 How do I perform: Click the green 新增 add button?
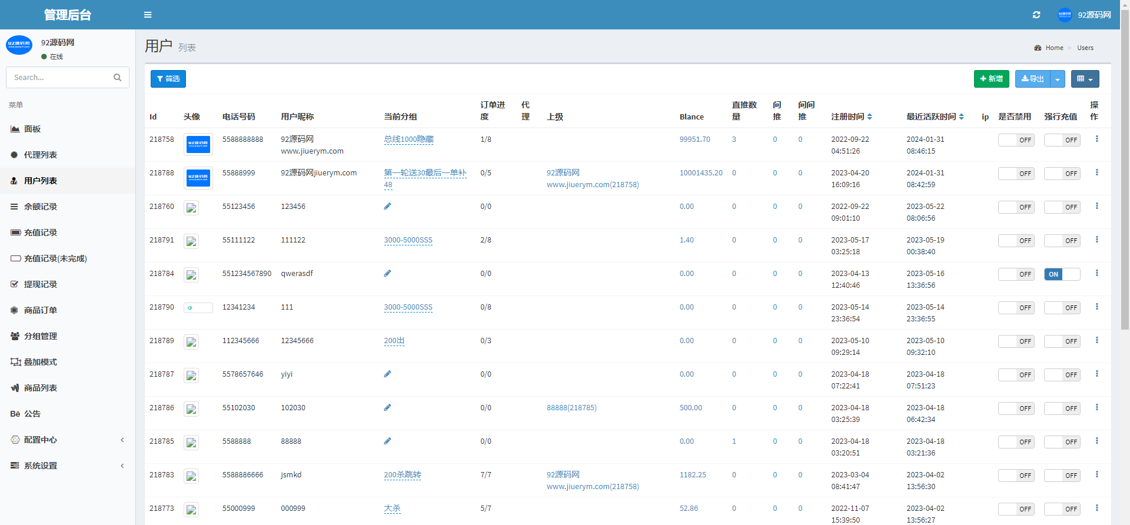click(x=991, y=79)
